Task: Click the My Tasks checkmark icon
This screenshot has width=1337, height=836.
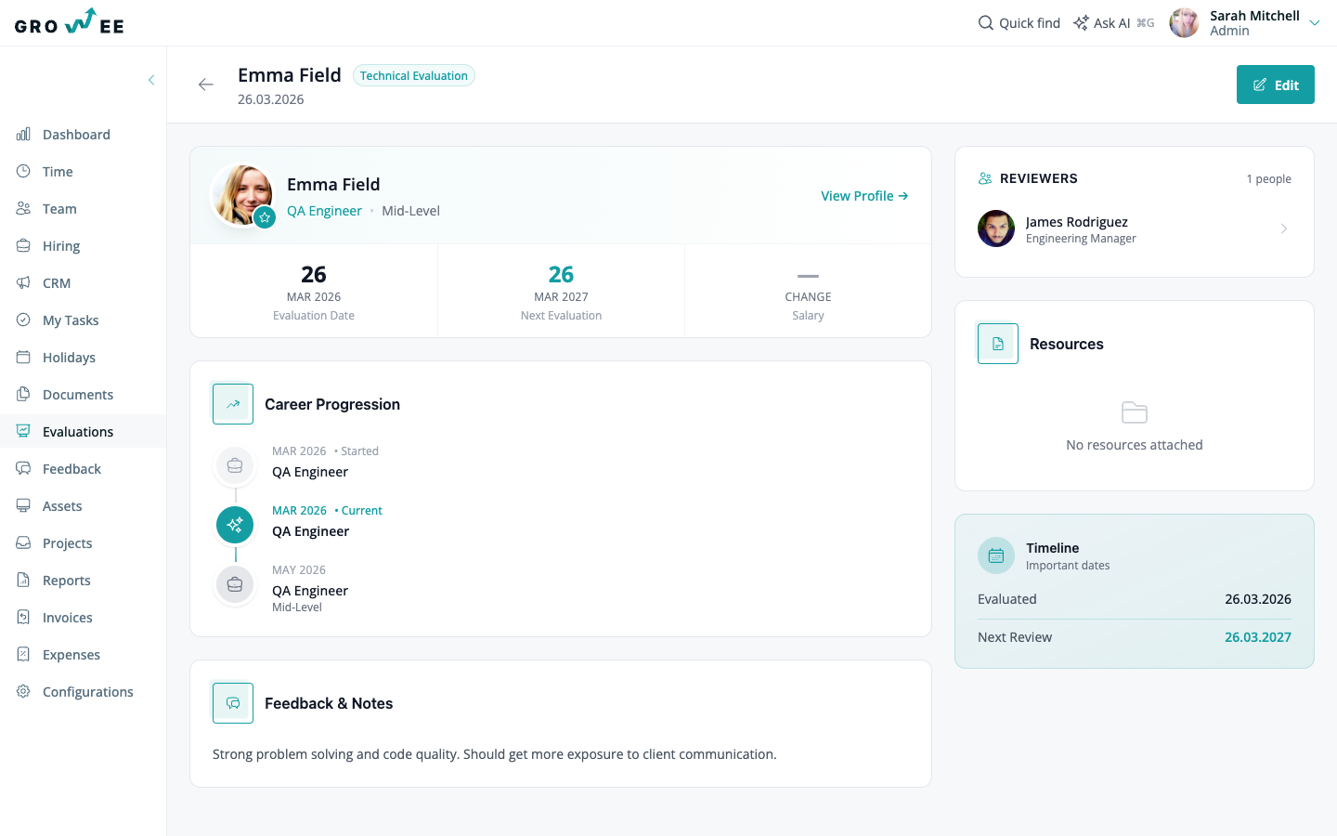Action: pos(23,320)
